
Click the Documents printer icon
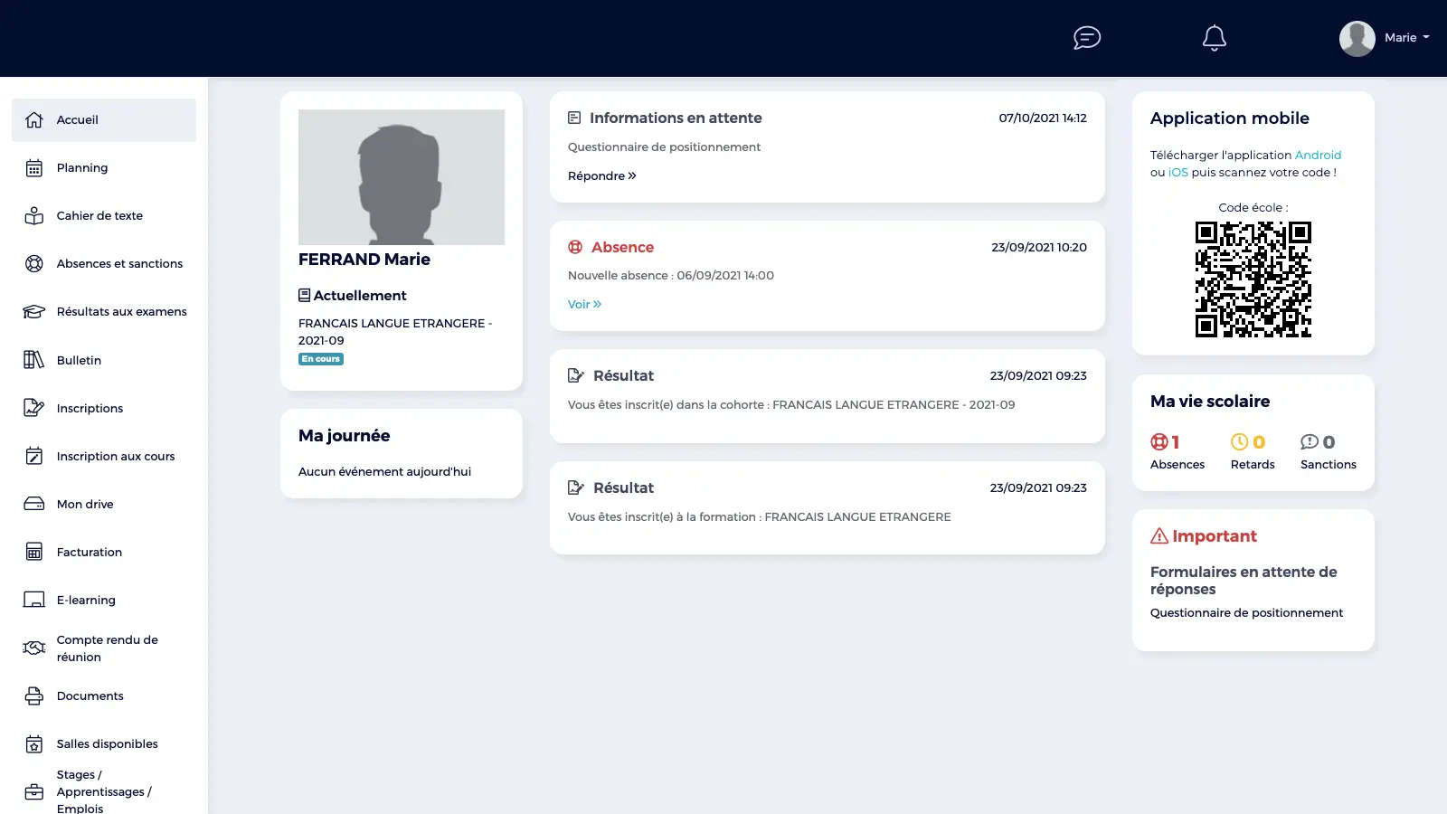pyautogui.click(x=34, y=696)
